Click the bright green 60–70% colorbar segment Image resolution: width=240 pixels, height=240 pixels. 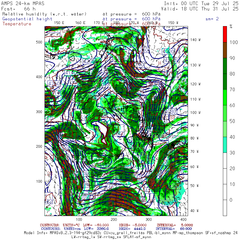click(x=225, y=97)
